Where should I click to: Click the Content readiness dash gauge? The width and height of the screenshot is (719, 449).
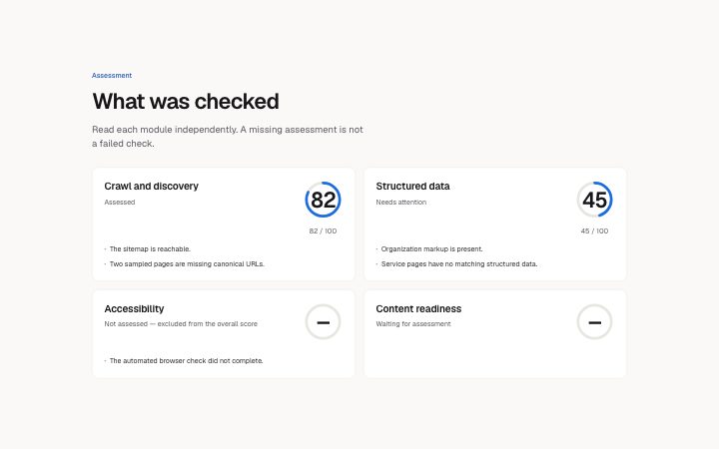tap(595, 322)
